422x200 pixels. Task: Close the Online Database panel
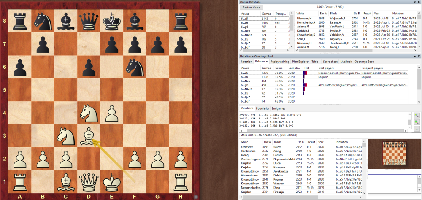coord(419,2)
